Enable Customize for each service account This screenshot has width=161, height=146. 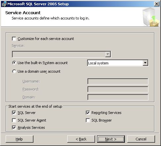[14, 39]
